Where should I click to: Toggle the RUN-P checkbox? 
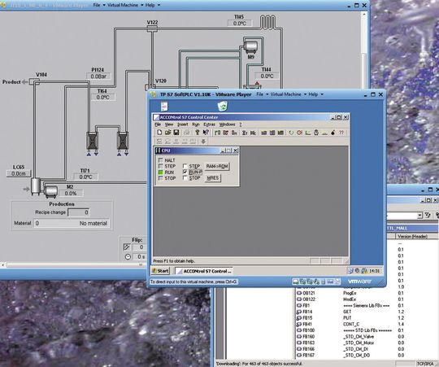click(185, 172)
